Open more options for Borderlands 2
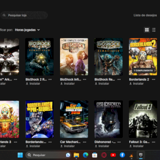The width and height of the screenshot is (160, 160). point(154,80)
